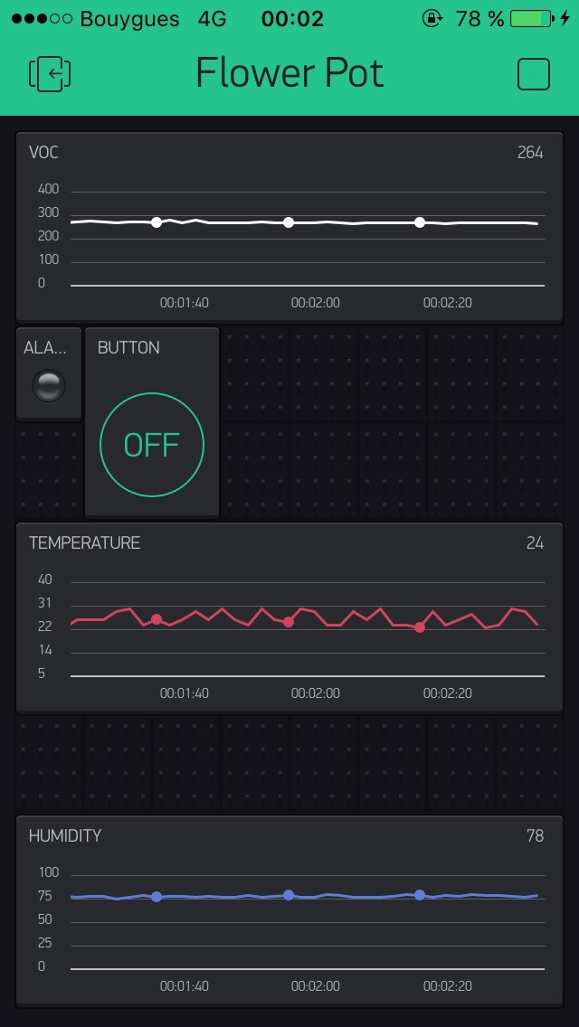Tap the temperature reading 24
This screenshot has height=1027, width=579.
click(x=535, y=543)
